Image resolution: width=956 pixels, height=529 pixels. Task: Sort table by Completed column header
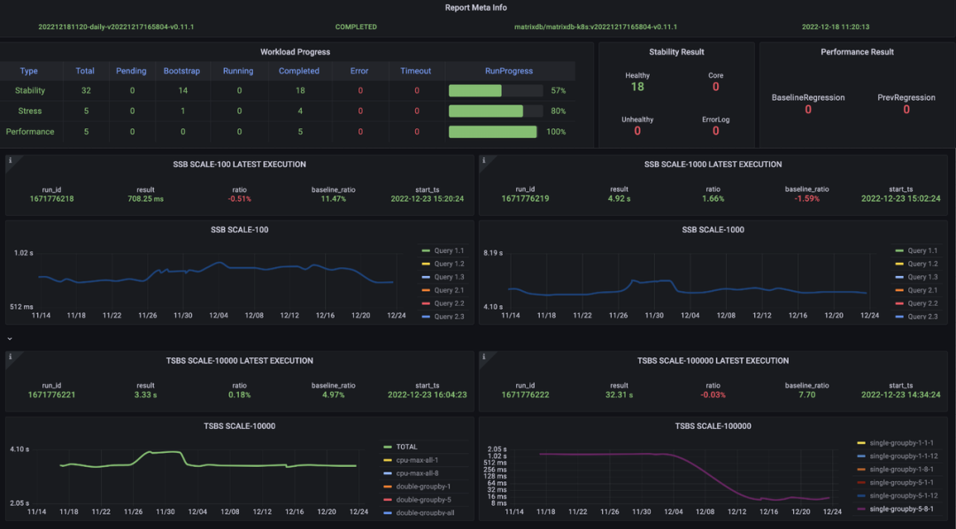click(x=299, y=71)
